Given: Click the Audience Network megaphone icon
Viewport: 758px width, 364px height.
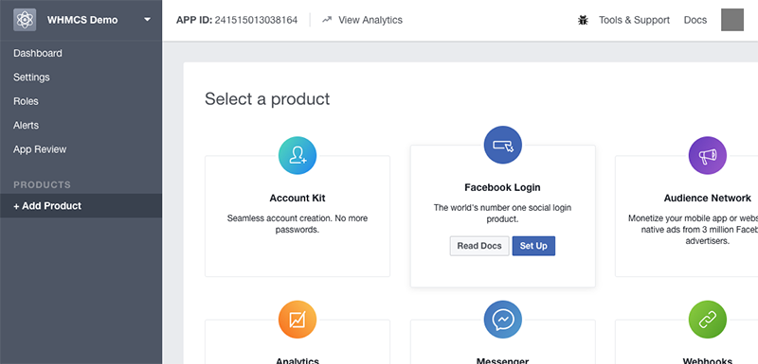Looking at the screenshot, I should 707,155.
